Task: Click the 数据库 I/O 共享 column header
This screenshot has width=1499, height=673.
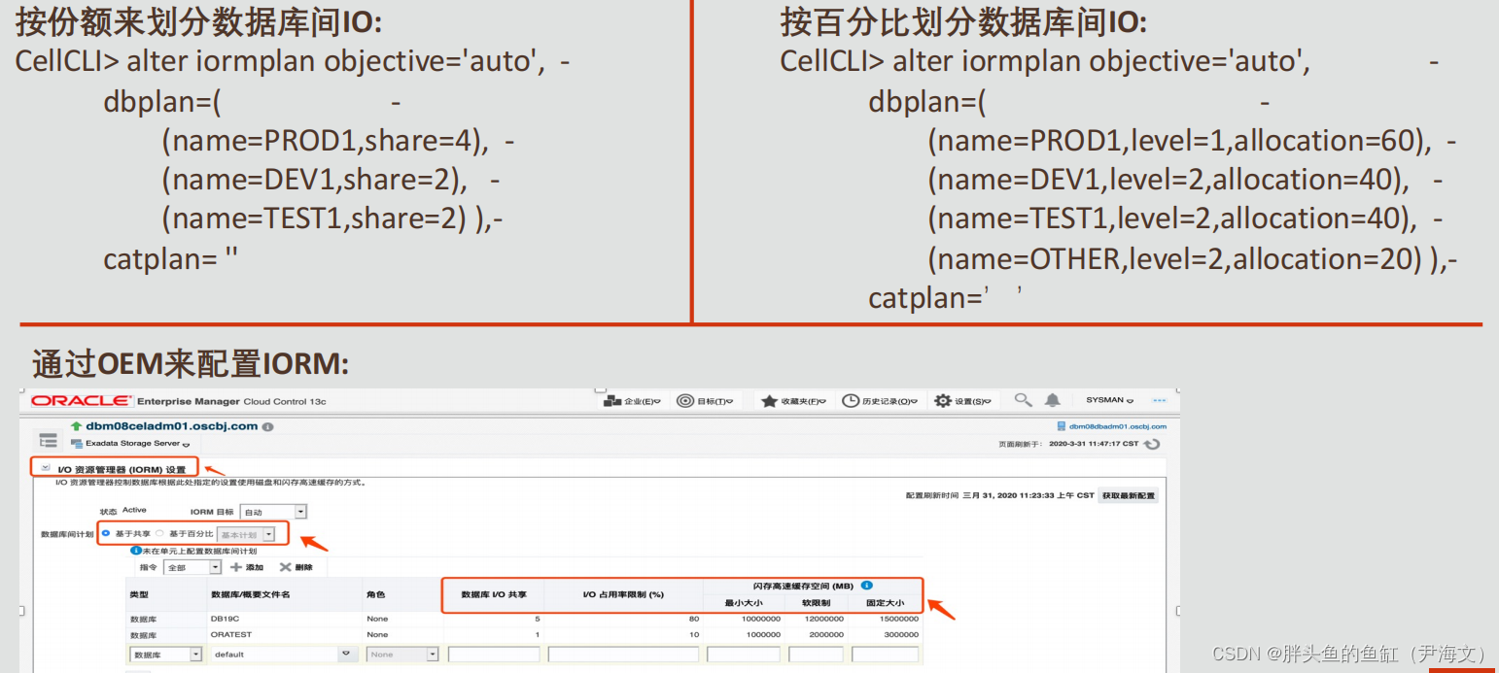Action: click(x=494, y=594)
